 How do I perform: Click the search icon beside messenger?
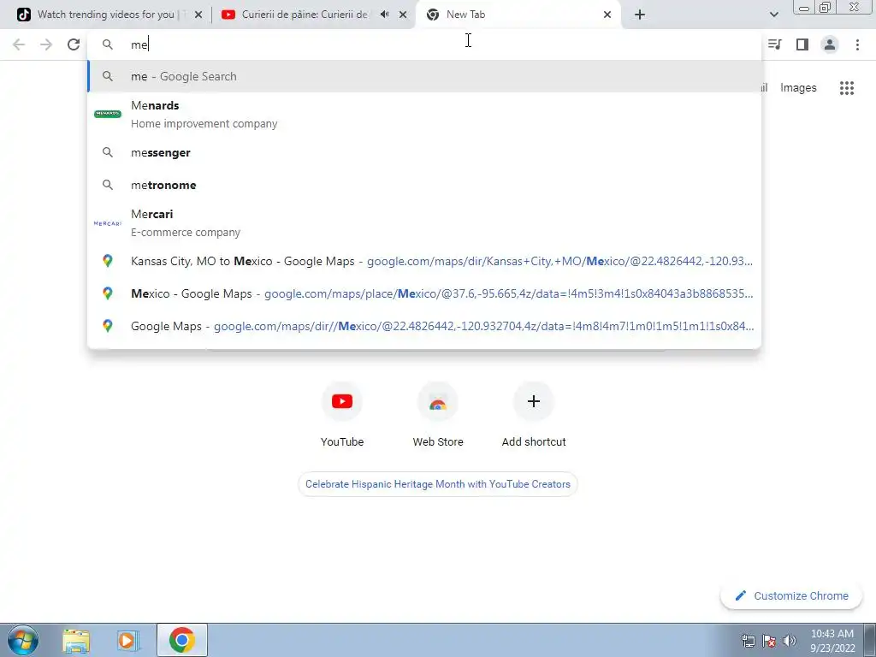[107, 152]
